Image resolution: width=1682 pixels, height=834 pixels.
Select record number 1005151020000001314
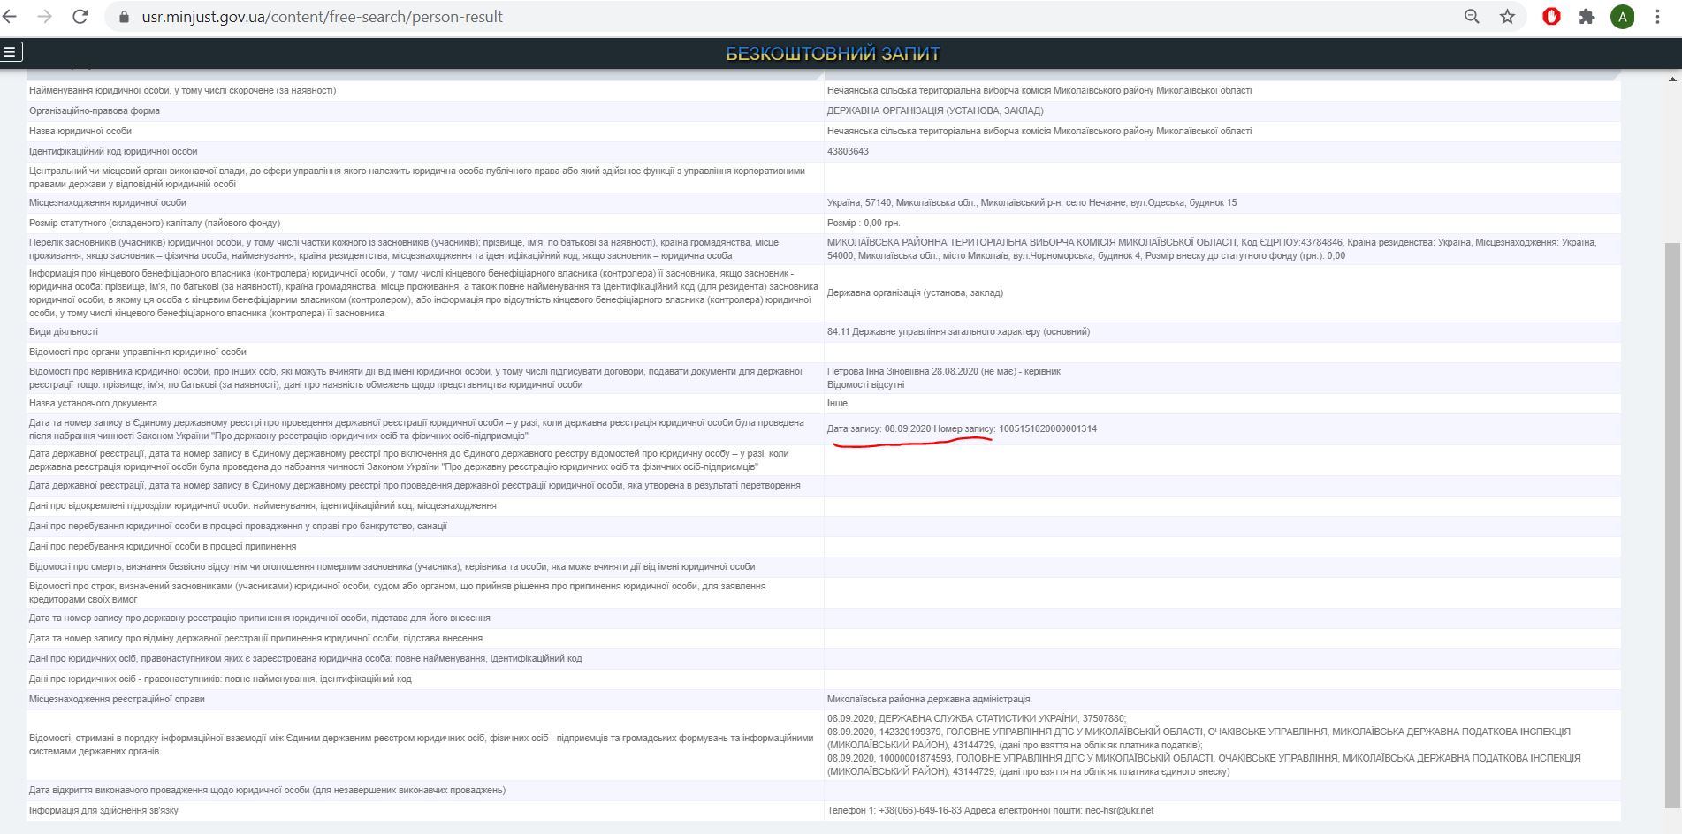(x=1047, y=428)
